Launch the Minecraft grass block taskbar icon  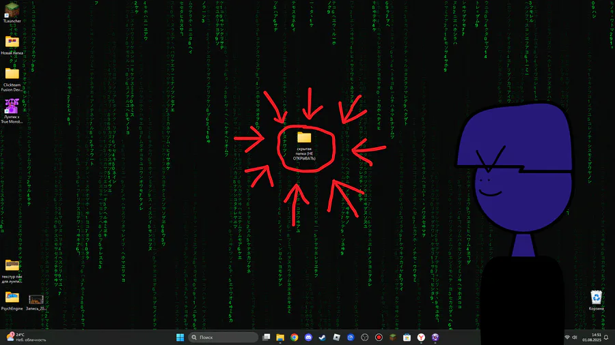(x=393, y=337)
